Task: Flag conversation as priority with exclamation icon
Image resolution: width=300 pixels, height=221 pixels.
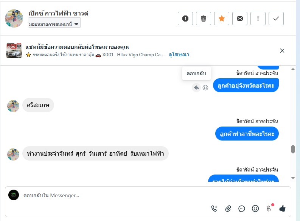Action: point(258,19)
